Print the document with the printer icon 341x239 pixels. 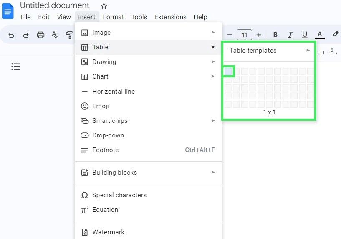[40, 35]
